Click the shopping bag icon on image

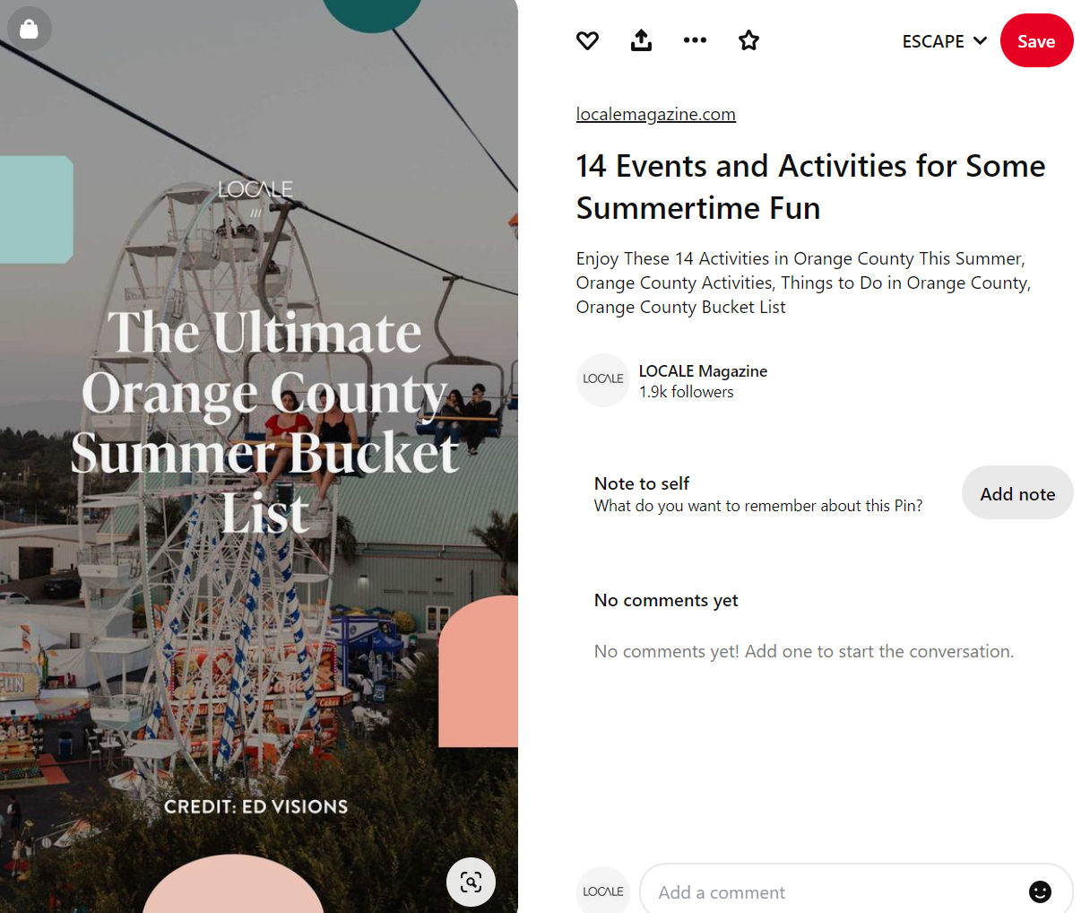pyautogui.click(x=29, y=29)
